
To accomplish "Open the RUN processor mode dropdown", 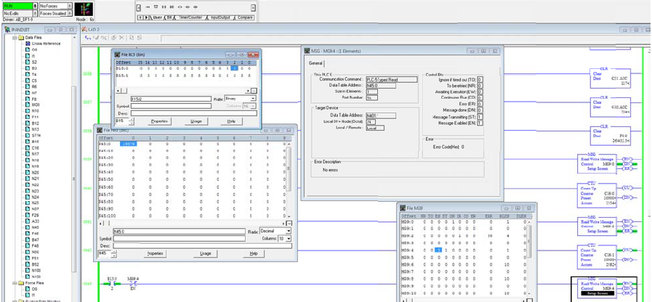I will 34,7.
